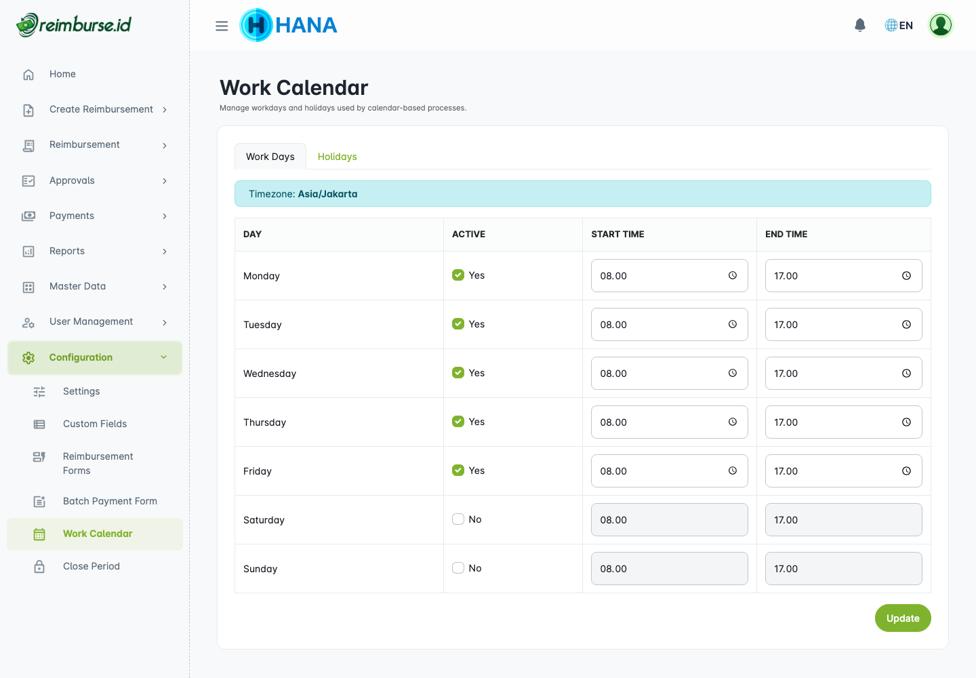976x678 pixels.
Task: Switch to the Holidays tab
Action: tap(337, 157)
